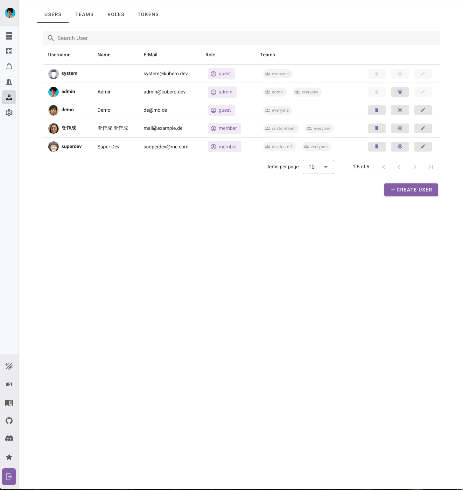Viewport: 463px width, 490px height.
Task: Switch to the Teams tab
Action: click(x=84, y=14)
